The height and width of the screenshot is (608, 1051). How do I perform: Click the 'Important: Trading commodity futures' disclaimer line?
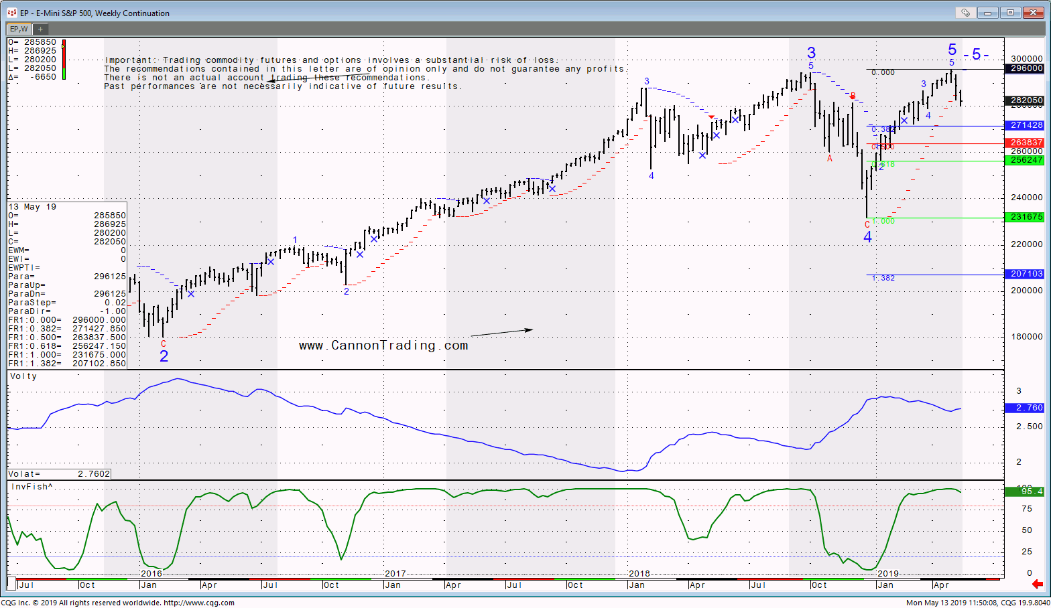(330, 60)
